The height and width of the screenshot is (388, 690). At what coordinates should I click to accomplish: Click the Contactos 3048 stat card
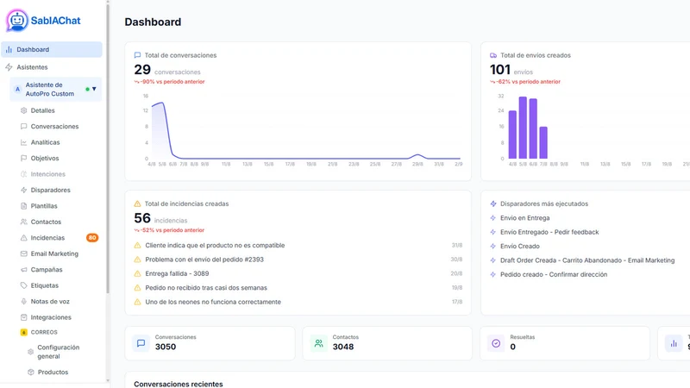(387, 343)
